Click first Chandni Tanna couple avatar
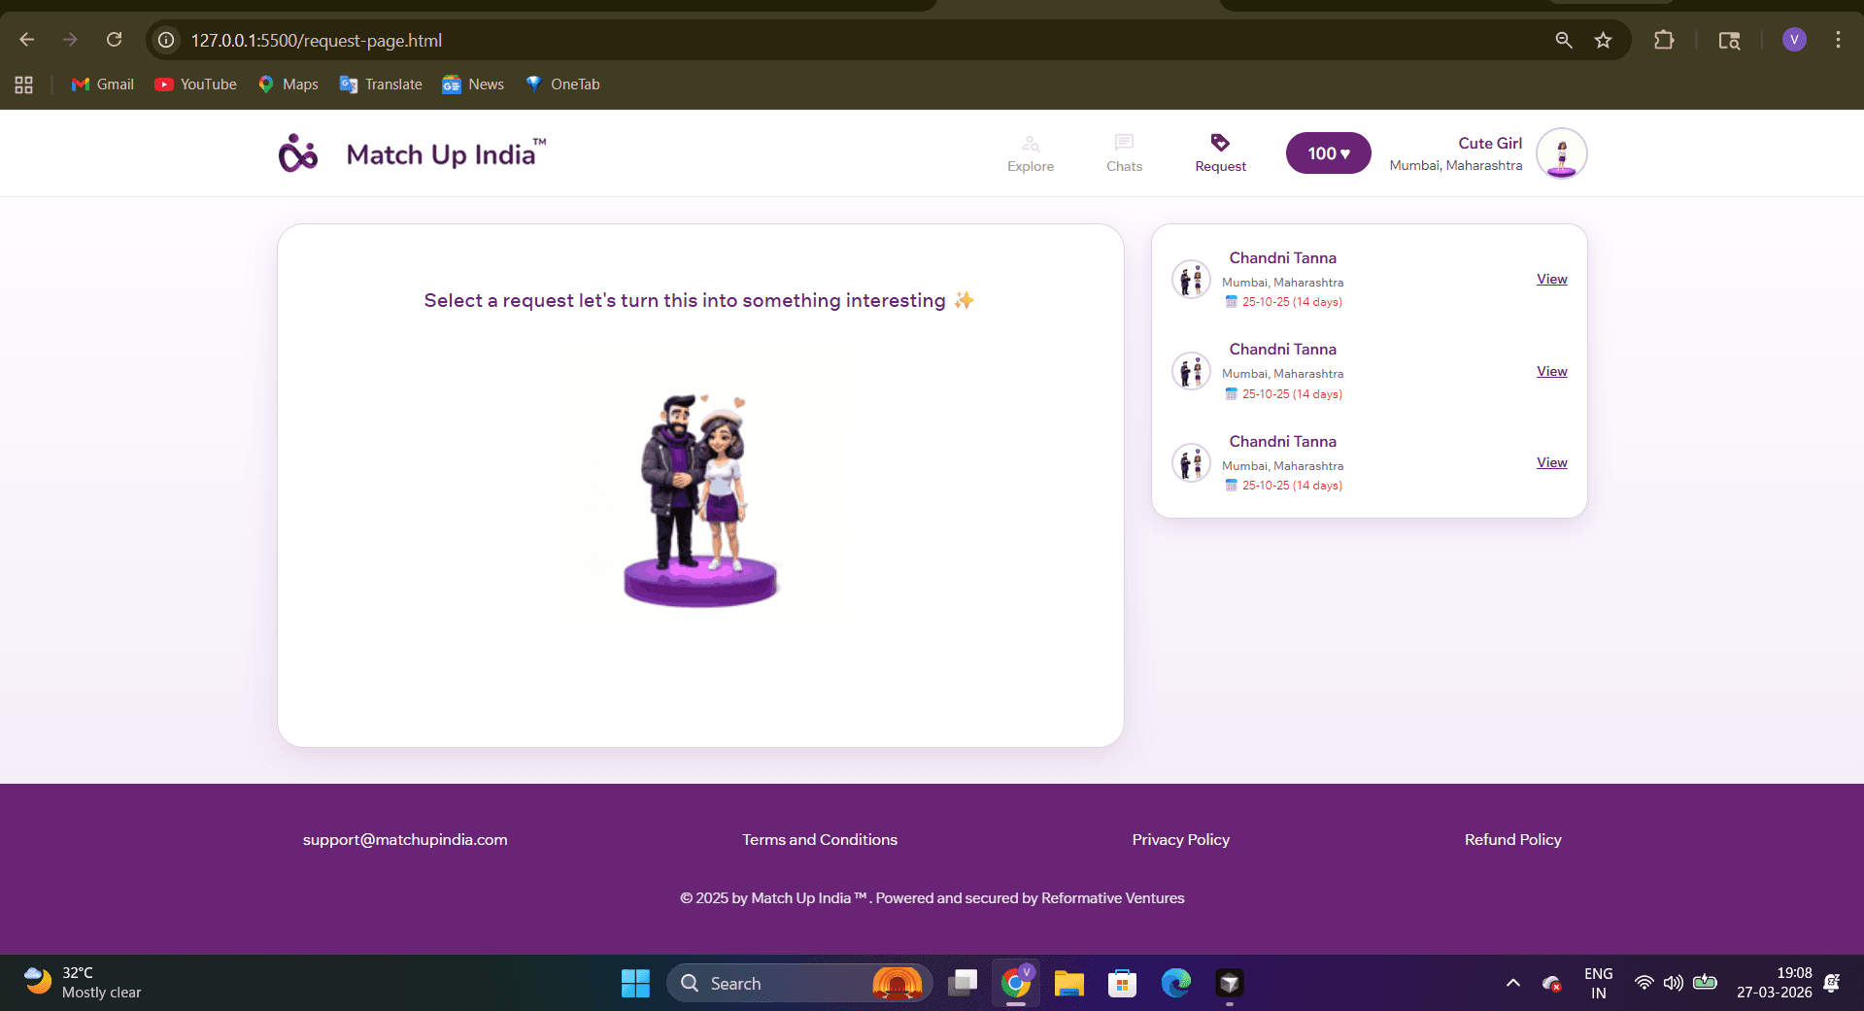1864x1011 pixels. (1191, 280)
